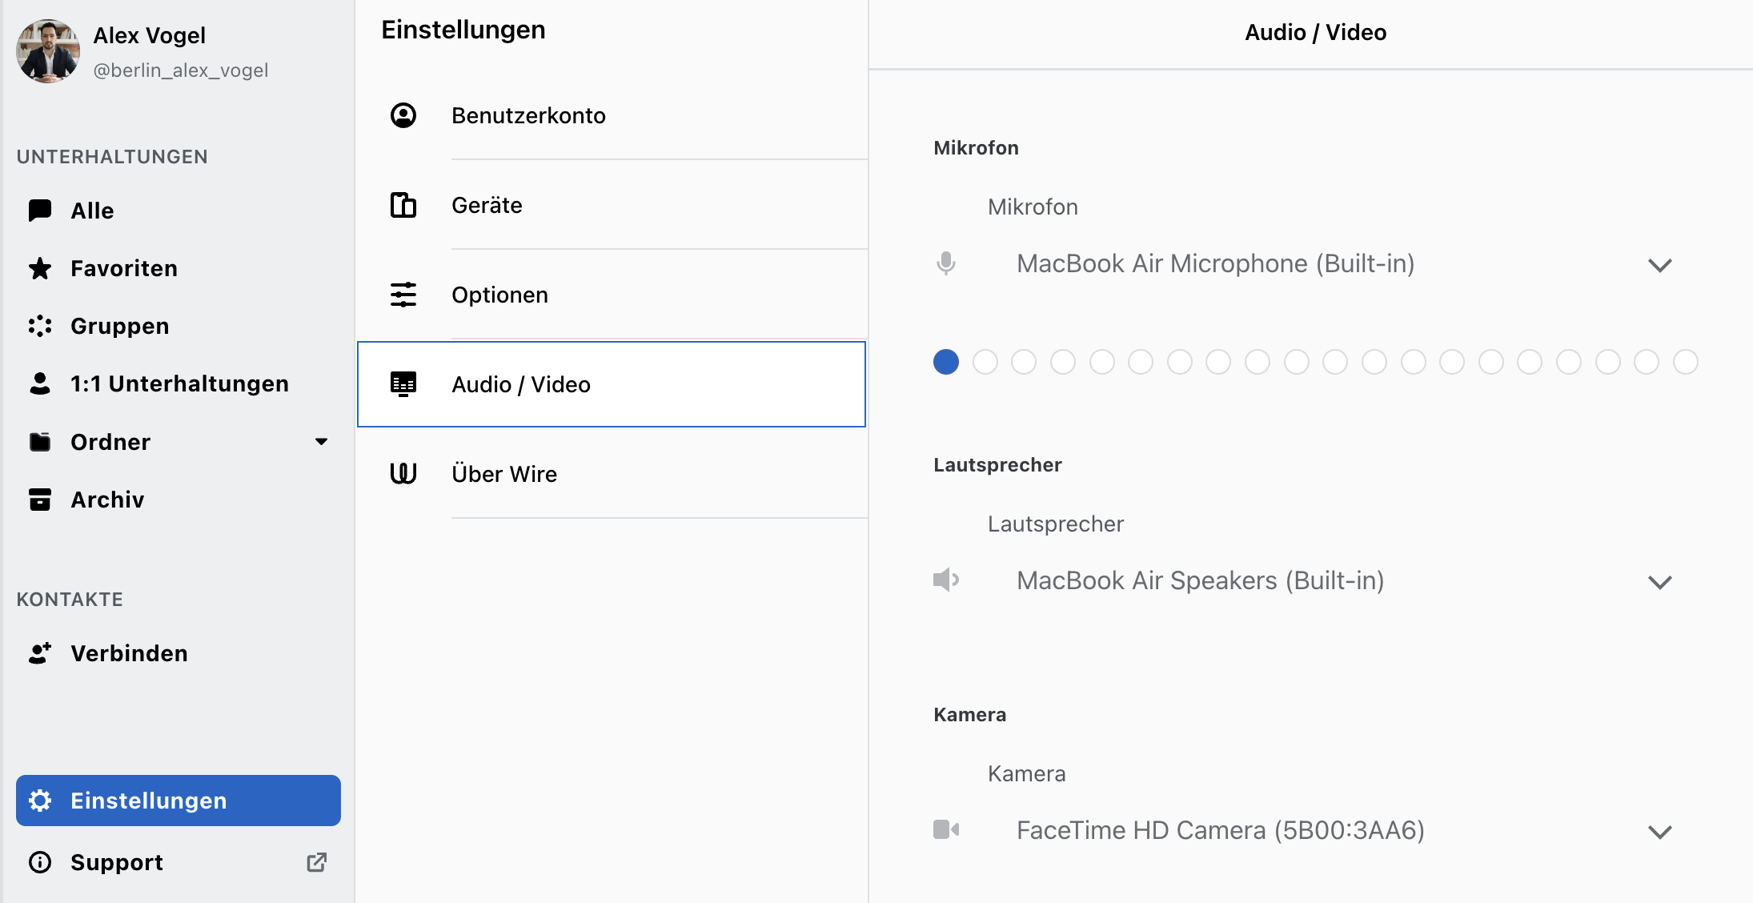Click the @berlin_alex_vogel username

[181, 70]
